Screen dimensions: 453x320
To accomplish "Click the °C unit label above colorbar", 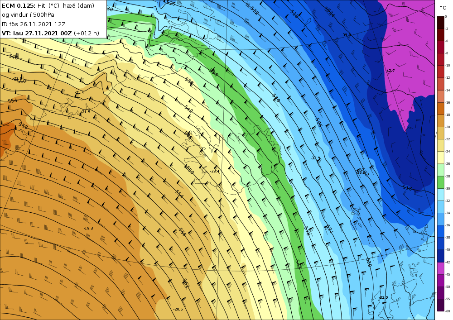I will tap(443, 8).
